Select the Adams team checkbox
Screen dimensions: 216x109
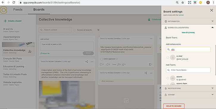(x=167, y=78)
